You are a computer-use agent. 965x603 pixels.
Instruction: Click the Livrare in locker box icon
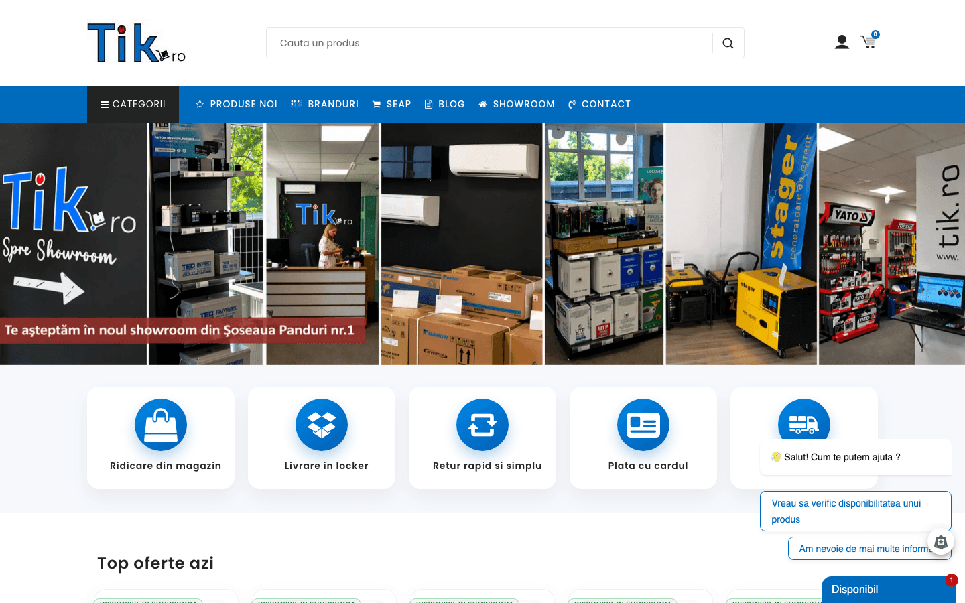pos(322,425)
